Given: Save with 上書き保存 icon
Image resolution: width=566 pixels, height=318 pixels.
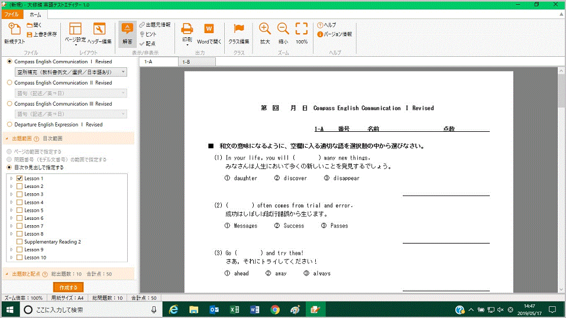Looking at the screenshot, I should 42,34.
